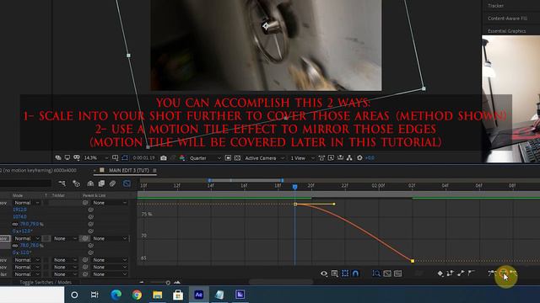This screenshot has height=303, width=540.
Task: Convert selected keyframes to Linear
Action: [x=461, y=274]
